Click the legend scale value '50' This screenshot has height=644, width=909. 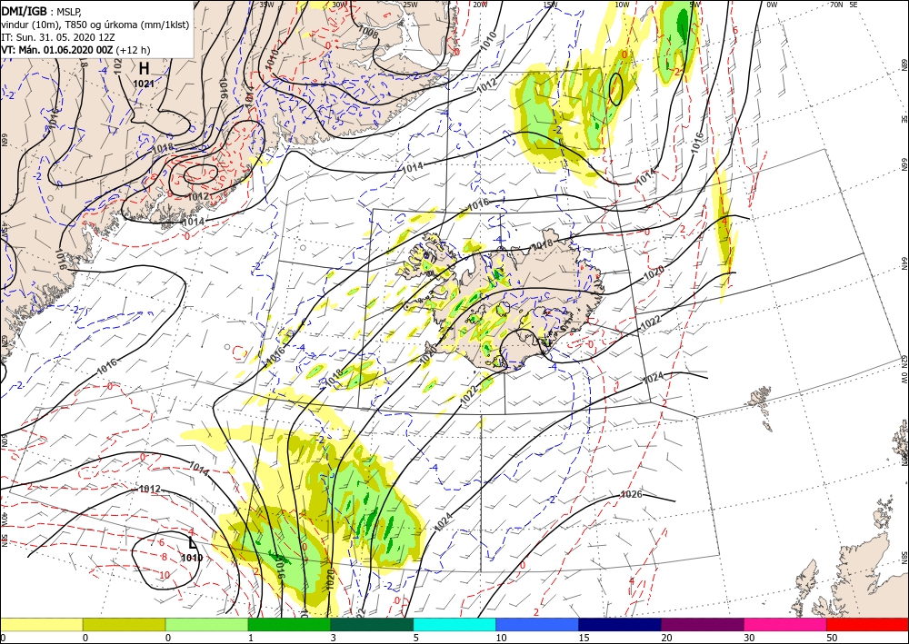(832, 638)
